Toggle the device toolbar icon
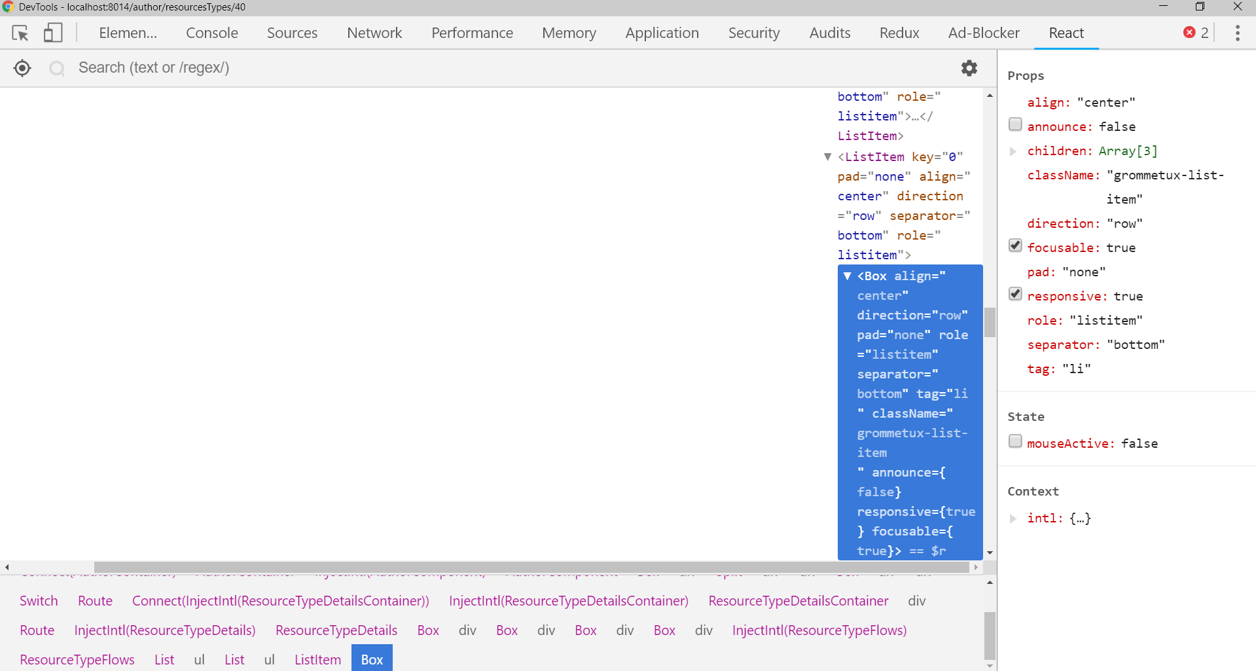This screenshot has width=1256, height=671. click(x=53, y=33)
